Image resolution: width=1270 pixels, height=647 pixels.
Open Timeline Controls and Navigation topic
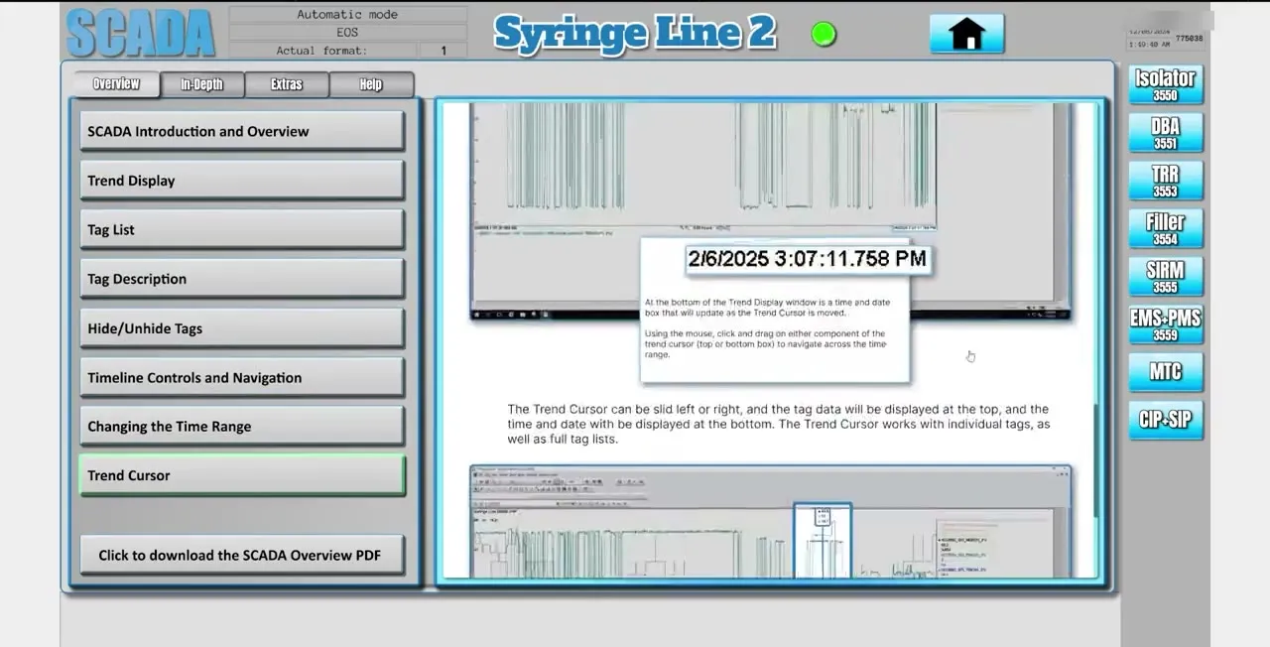point(242,377)
